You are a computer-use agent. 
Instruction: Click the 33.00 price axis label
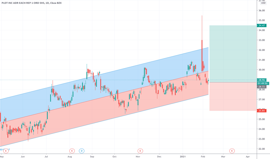tap(262, 40)
